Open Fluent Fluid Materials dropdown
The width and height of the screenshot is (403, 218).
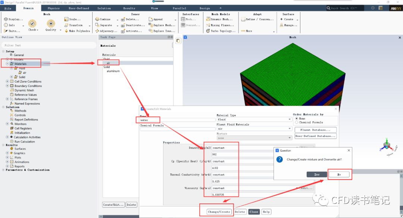(254, 129)
